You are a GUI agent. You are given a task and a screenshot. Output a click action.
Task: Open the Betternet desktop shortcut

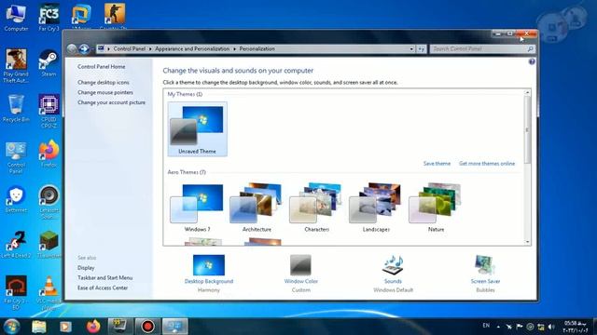click(x=16, y=199)
